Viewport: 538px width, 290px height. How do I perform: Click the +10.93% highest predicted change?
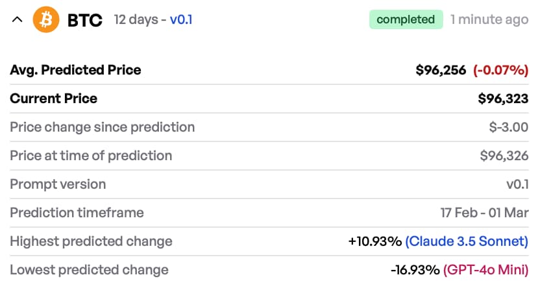coord(375,241)
